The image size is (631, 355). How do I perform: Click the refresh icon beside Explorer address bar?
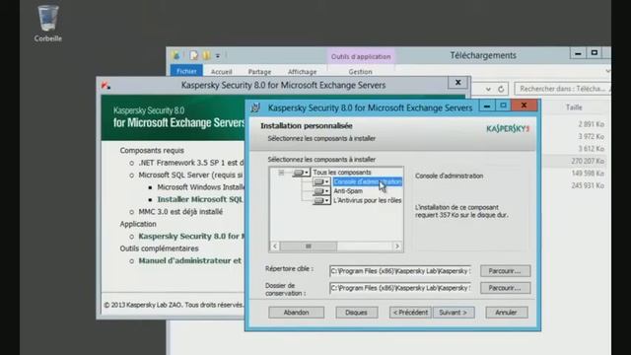[501, 89]
